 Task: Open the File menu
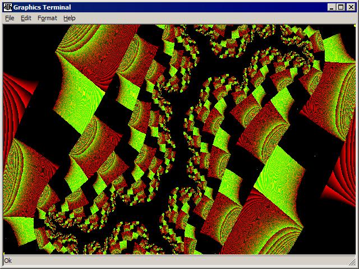(x=10, y=18)
